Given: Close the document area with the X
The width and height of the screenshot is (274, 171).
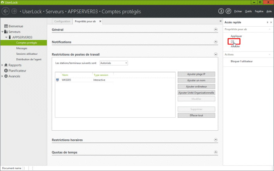Looking at the screenshot, I should tap(220, 21).
